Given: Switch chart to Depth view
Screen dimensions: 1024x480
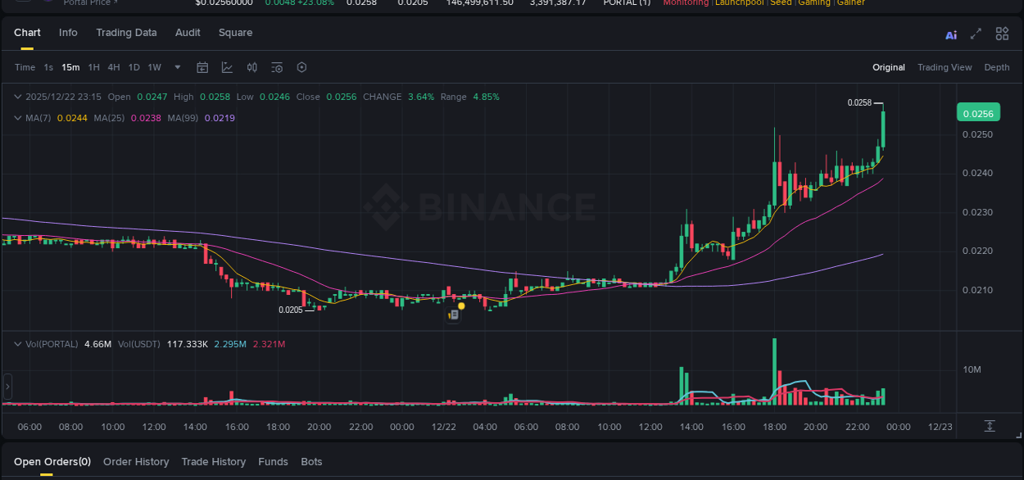Looking at the screenshot, I should tap(997, 67).
